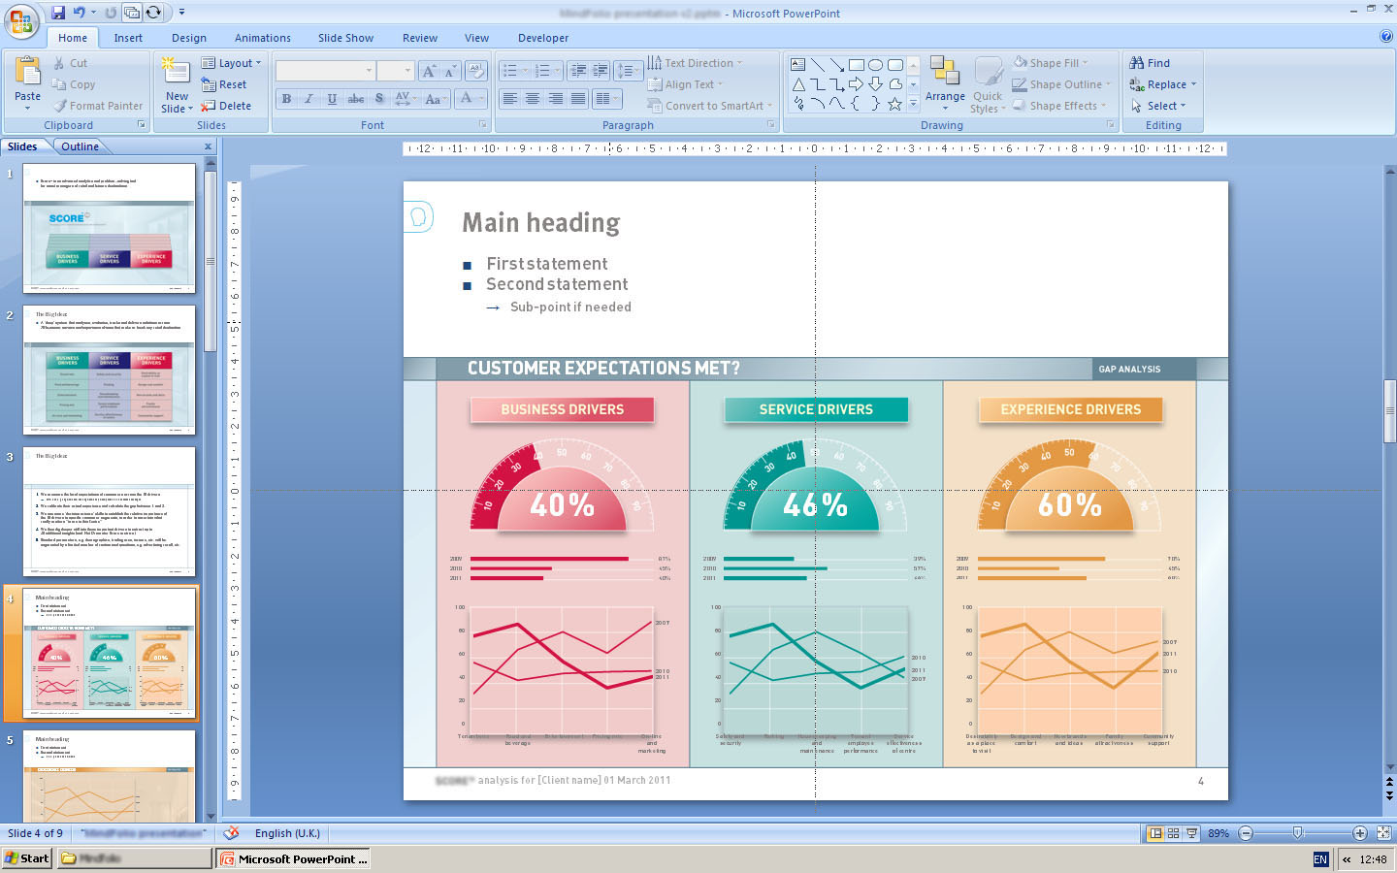Click the Windows Start button
Image resolution: width=1397 pixels, height=873 pixels.
[26, 858]
